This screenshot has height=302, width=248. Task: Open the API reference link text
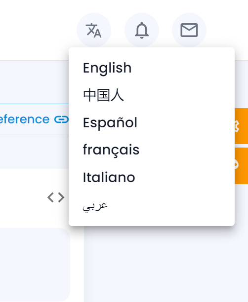(x=25, y=119)
